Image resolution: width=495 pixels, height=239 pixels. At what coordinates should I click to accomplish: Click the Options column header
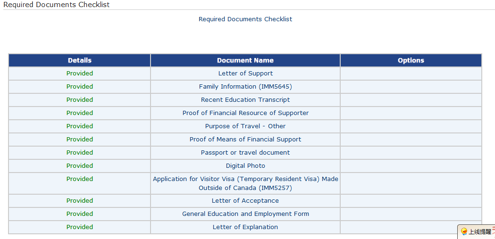pos(411,60)
